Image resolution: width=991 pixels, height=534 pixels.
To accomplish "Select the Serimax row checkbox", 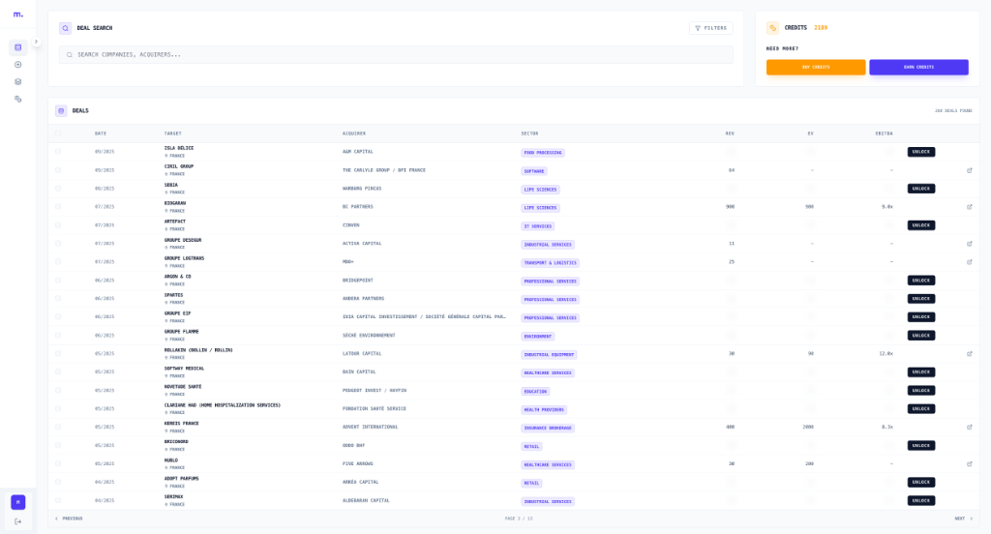I will [x=58, y=500].
